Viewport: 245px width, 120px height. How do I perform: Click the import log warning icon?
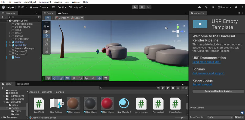tap(173, 88)
